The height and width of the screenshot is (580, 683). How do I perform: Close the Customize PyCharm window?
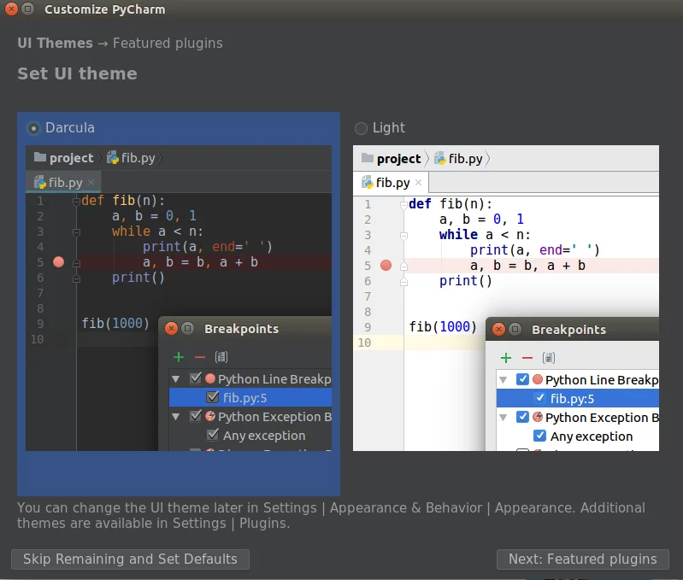tap(11, 9)
